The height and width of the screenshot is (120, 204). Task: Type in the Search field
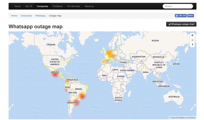[178, 6]
